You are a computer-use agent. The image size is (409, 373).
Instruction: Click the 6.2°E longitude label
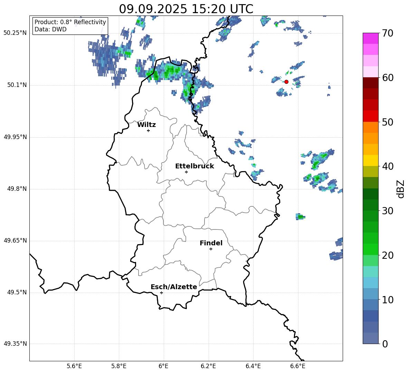208,366
